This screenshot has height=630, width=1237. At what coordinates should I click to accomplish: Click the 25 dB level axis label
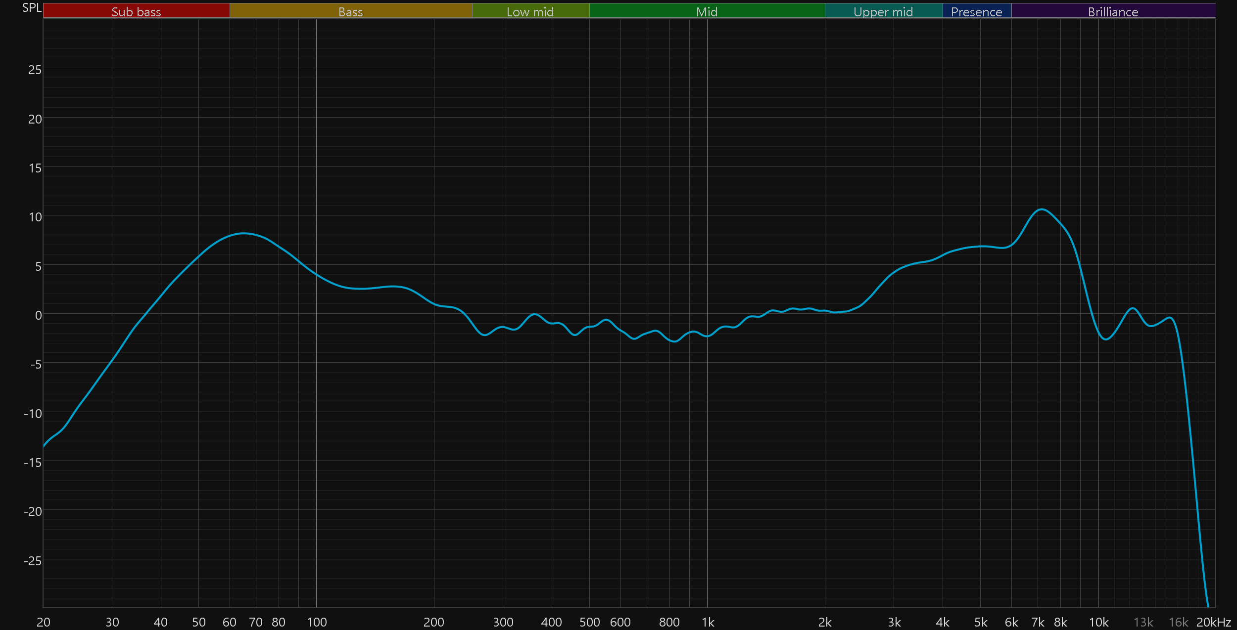tap(35, 70)
